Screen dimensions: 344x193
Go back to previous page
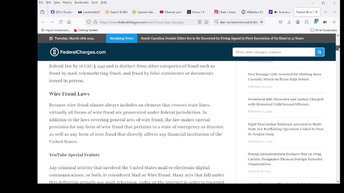click(43, 22)
